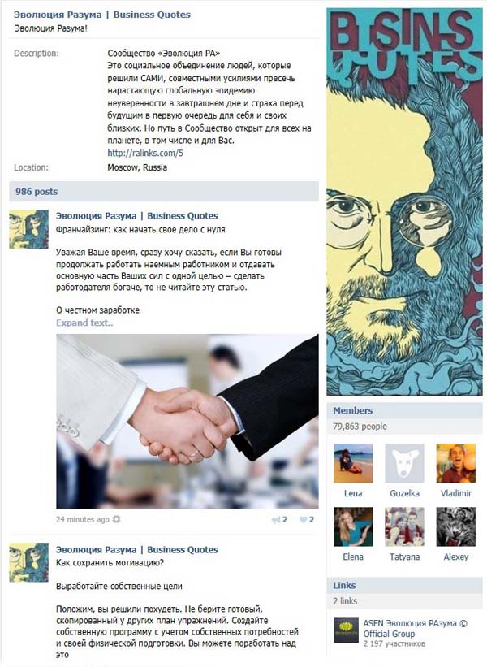The image size is (487, 667).
Task: Like the handshake post with heart icon
Action: (303, 519)
